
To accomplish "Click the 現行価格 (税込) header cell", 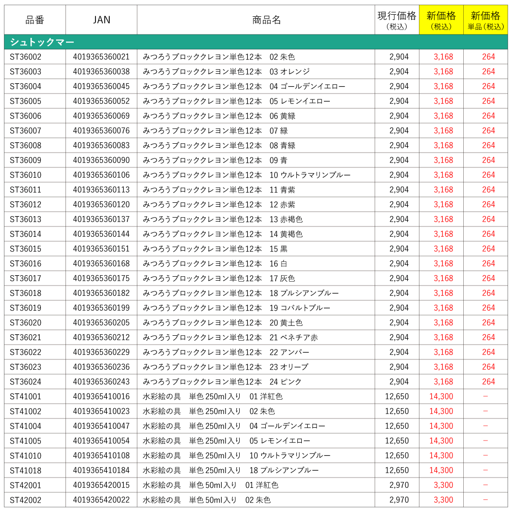I will click(x=397, y=20).
